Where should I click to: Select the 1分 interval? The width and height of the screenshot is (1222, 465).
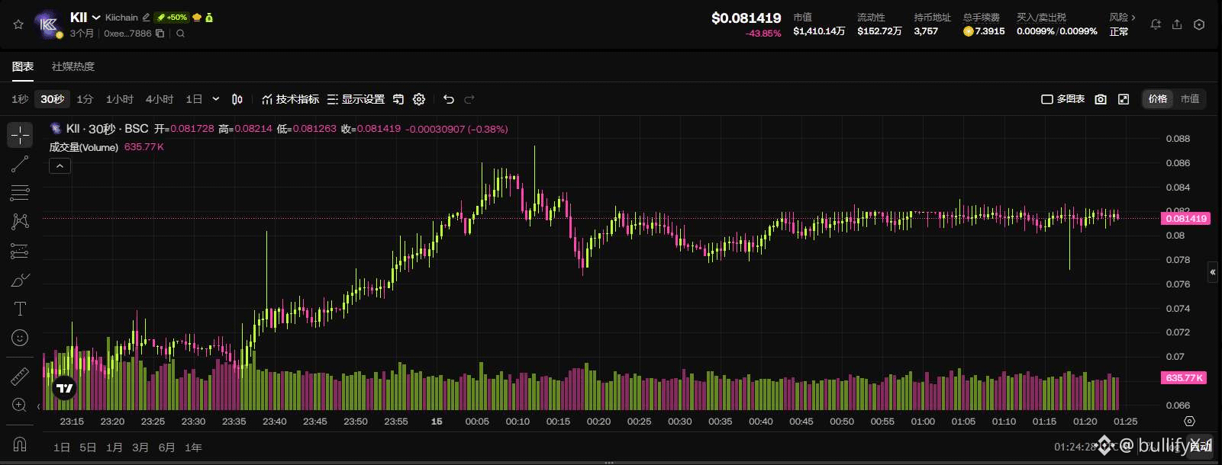[85, 99]
